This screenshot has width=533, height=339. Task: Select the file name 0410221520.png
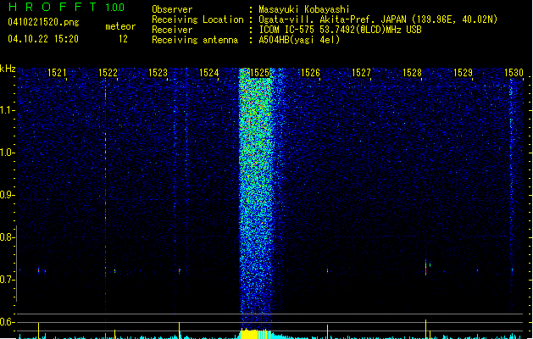point(43,22)
